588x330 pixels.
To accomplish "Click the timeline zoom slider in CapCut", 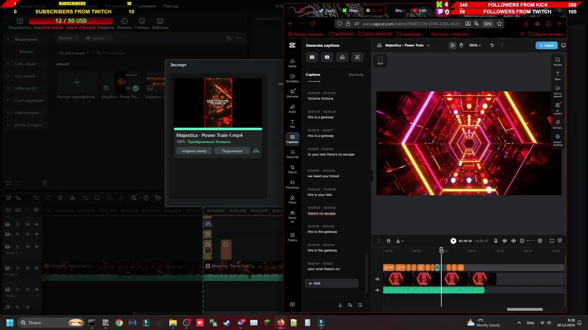I will (531, 241).
